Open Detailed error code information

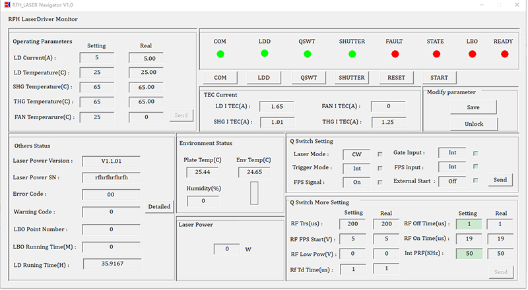[x=159, y=207]
